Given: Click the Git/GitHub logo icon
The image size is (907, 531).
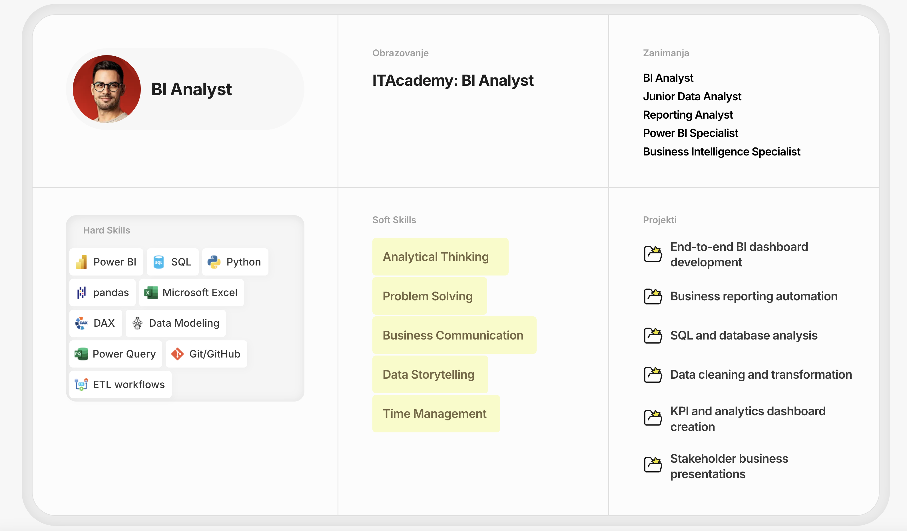Looking at the screenshot, I should tap(177, 354).
